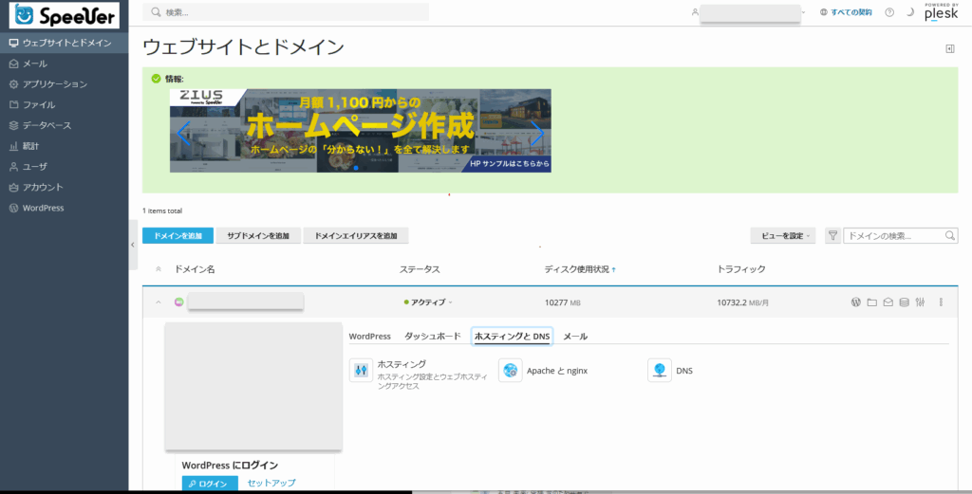
Task: Open the databases icon in domain row
Action: click(905, 302)
